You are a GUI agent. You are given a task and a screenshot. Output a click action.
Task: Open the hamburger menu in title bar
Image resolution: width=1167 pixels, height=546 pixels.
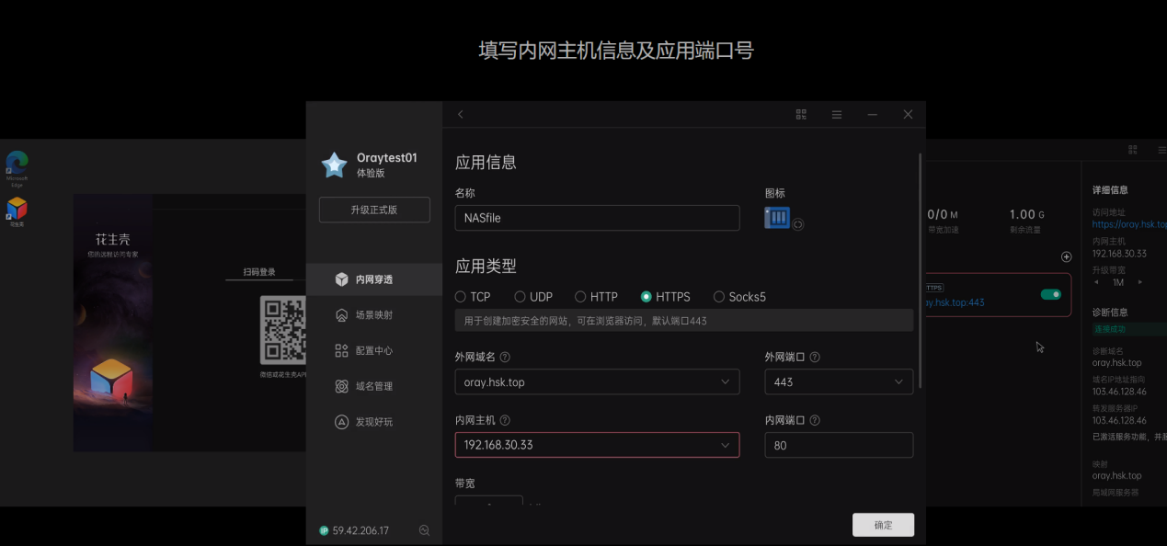coord(837,114)
